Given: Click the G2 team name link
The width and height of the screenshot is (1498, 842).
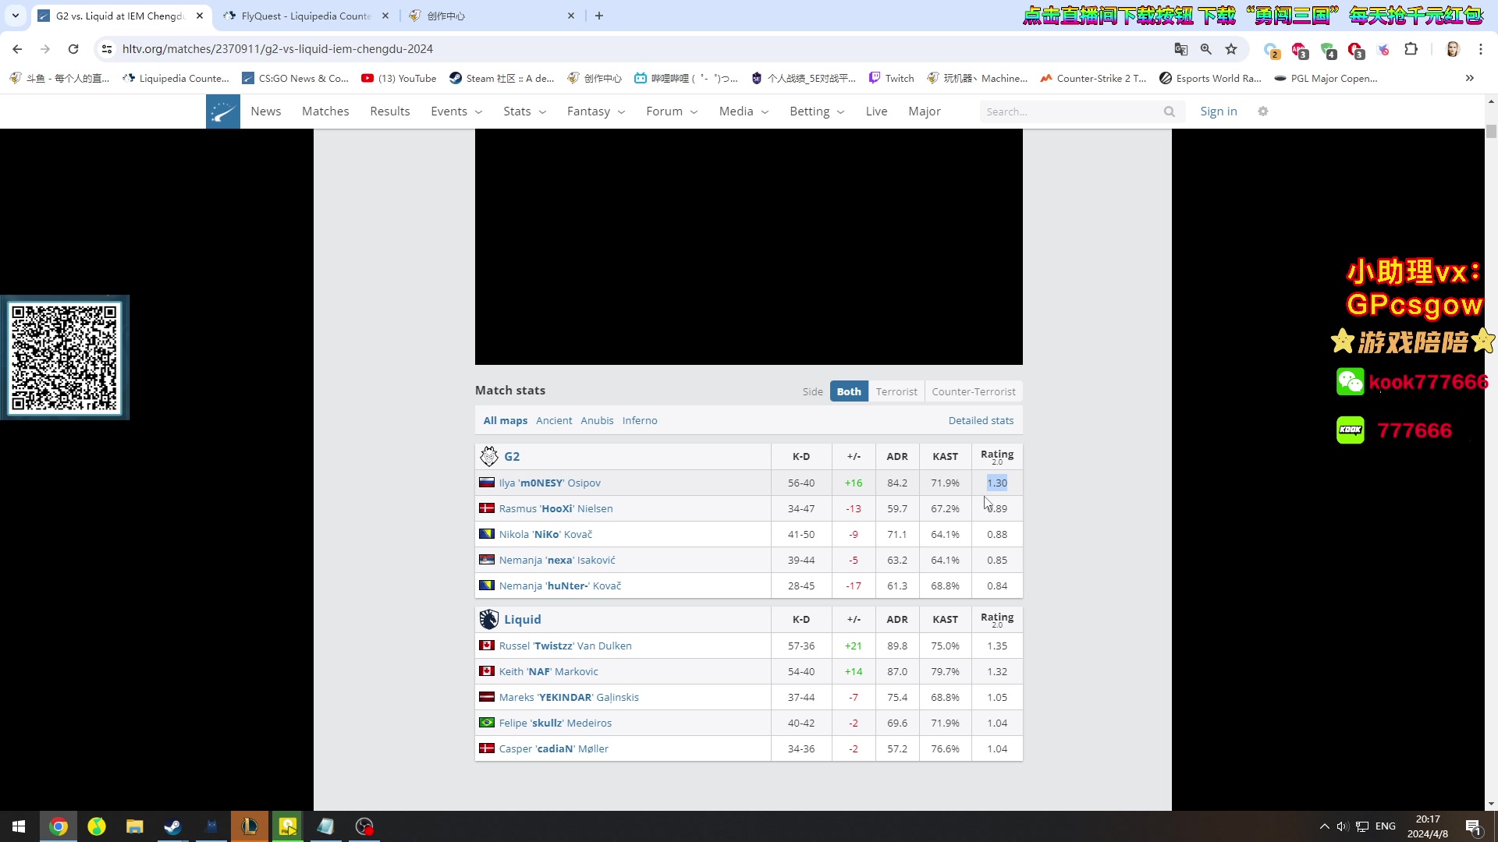Looking at the screenshot, I should pos(512,456).
